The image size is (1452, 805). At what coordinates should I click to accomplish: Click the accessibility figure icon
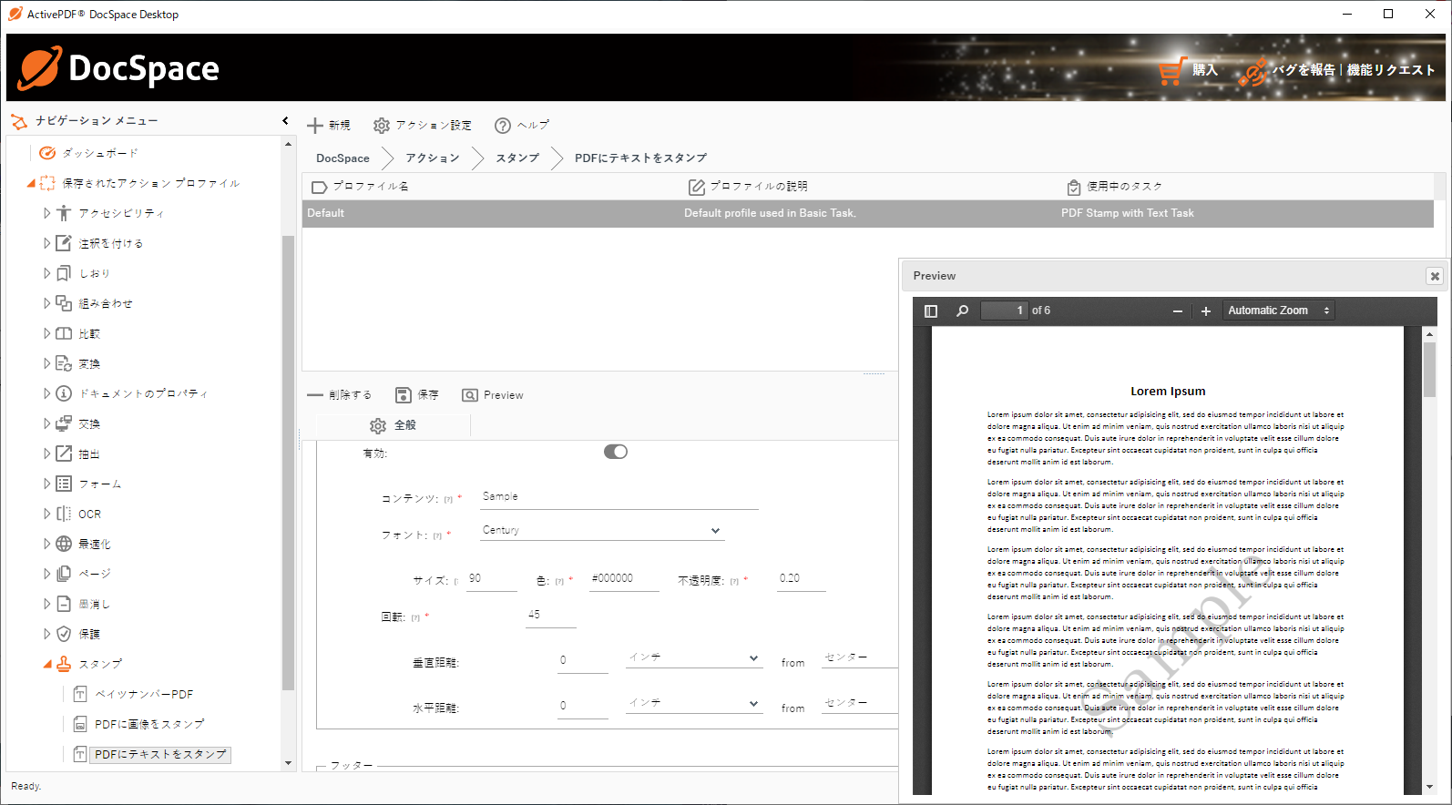(64, 213)
